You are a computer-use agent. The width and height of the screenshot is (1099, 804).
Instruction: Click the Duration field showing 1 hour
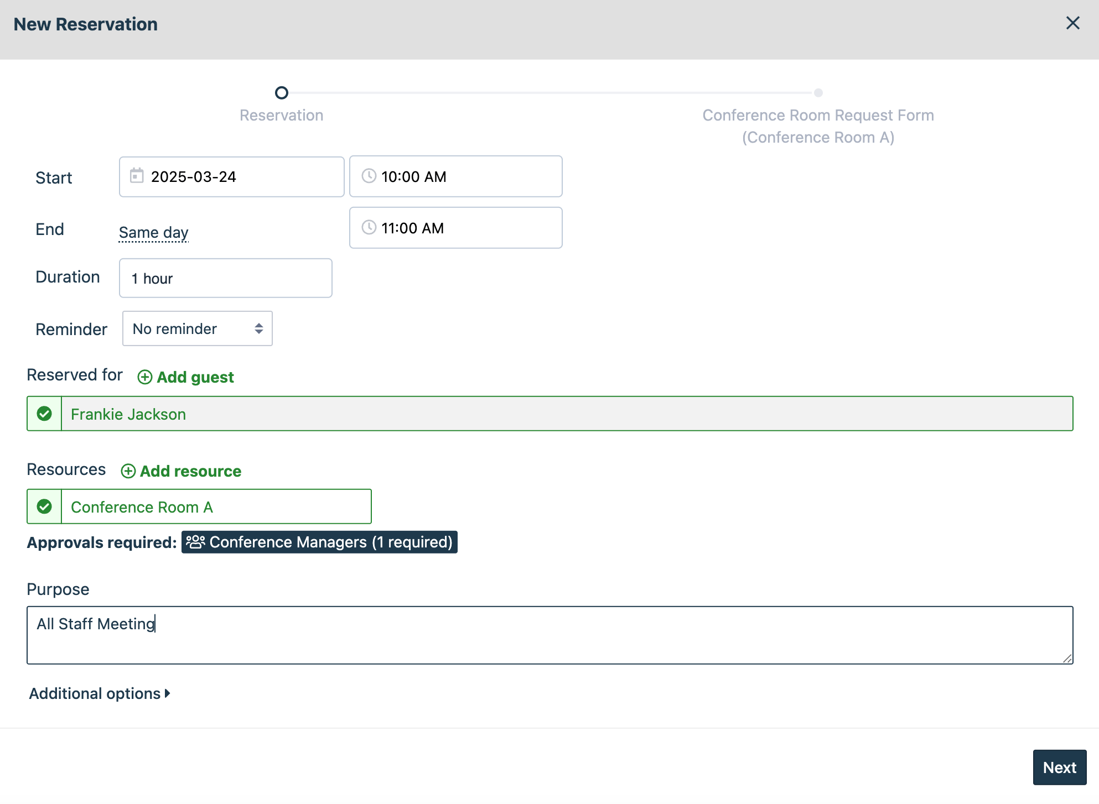225,278
